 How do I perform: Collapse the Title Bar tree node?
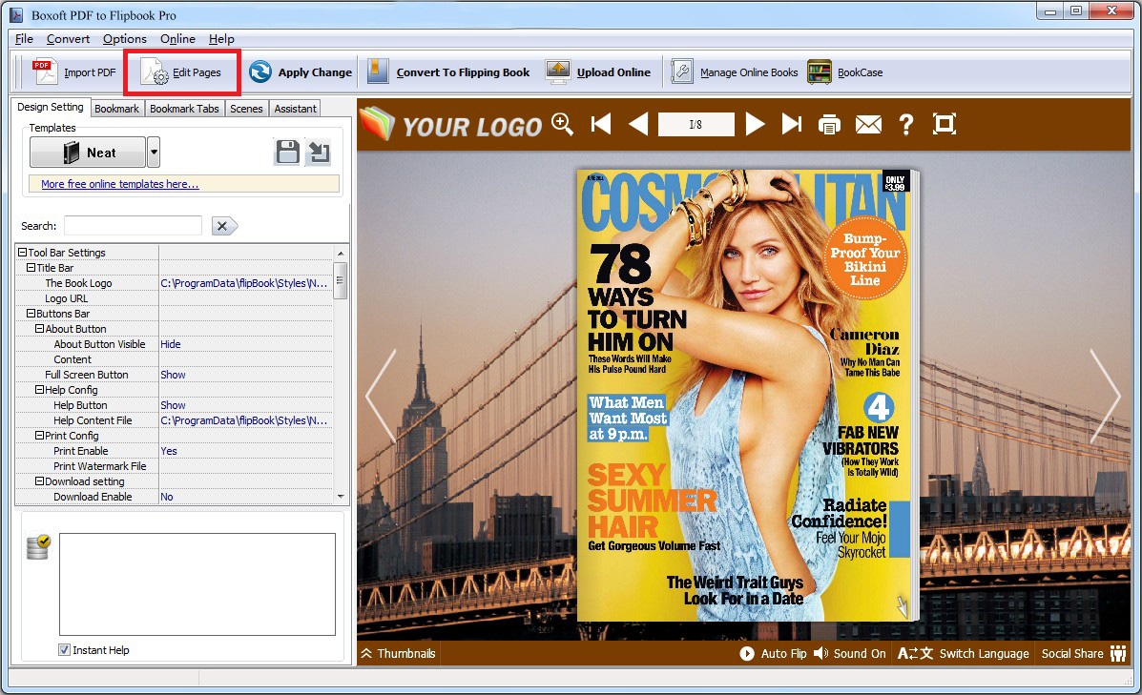[x=31, y=268]
